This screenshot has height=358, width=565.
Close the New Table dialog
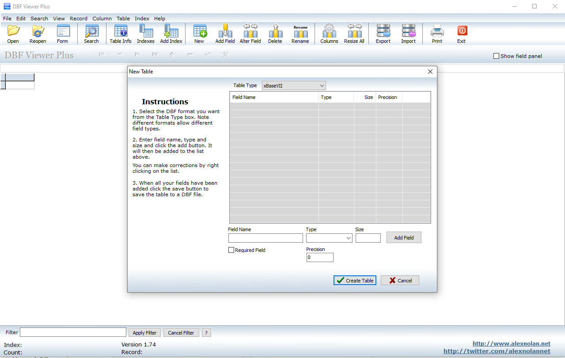point(431,72)
